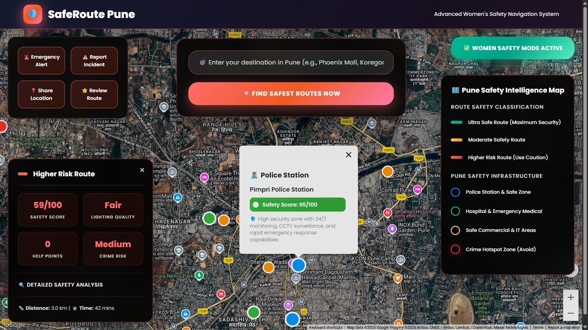The image size is (588, 330).
Task: Click the destination input field
Action: (x=291, y=63)
